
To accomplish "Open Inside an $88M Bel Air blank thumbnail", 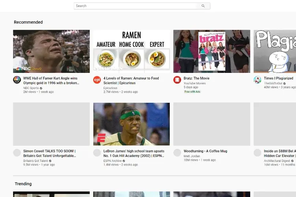I will 275,124.
